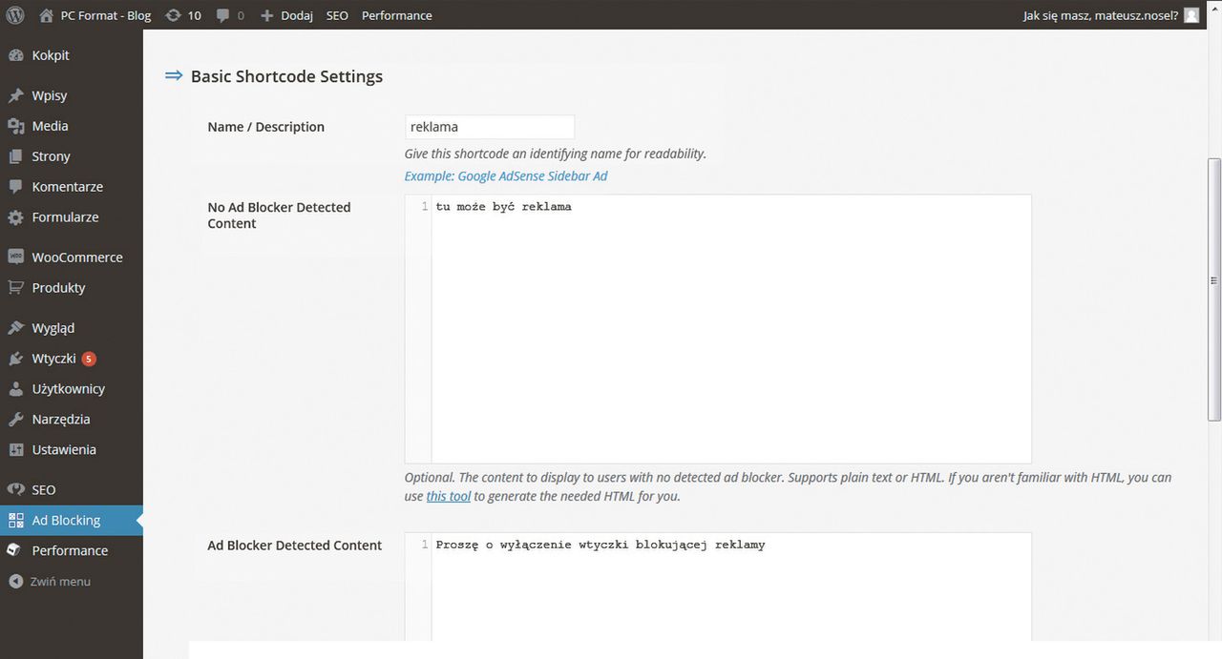Click the Narzędzia wrench icon
Viewport: 1222px width, 659px height.
click(15, 420)
